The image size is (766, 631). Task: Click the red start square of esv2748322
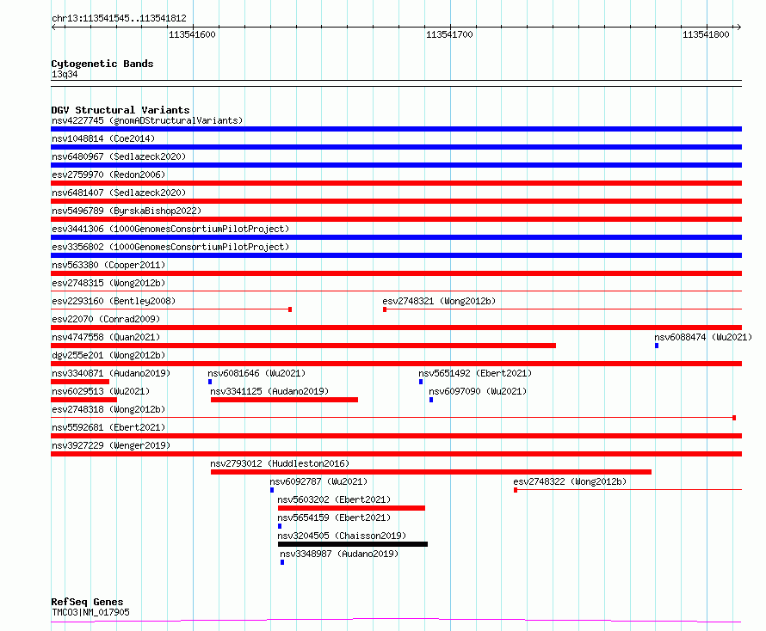point(516,490)
